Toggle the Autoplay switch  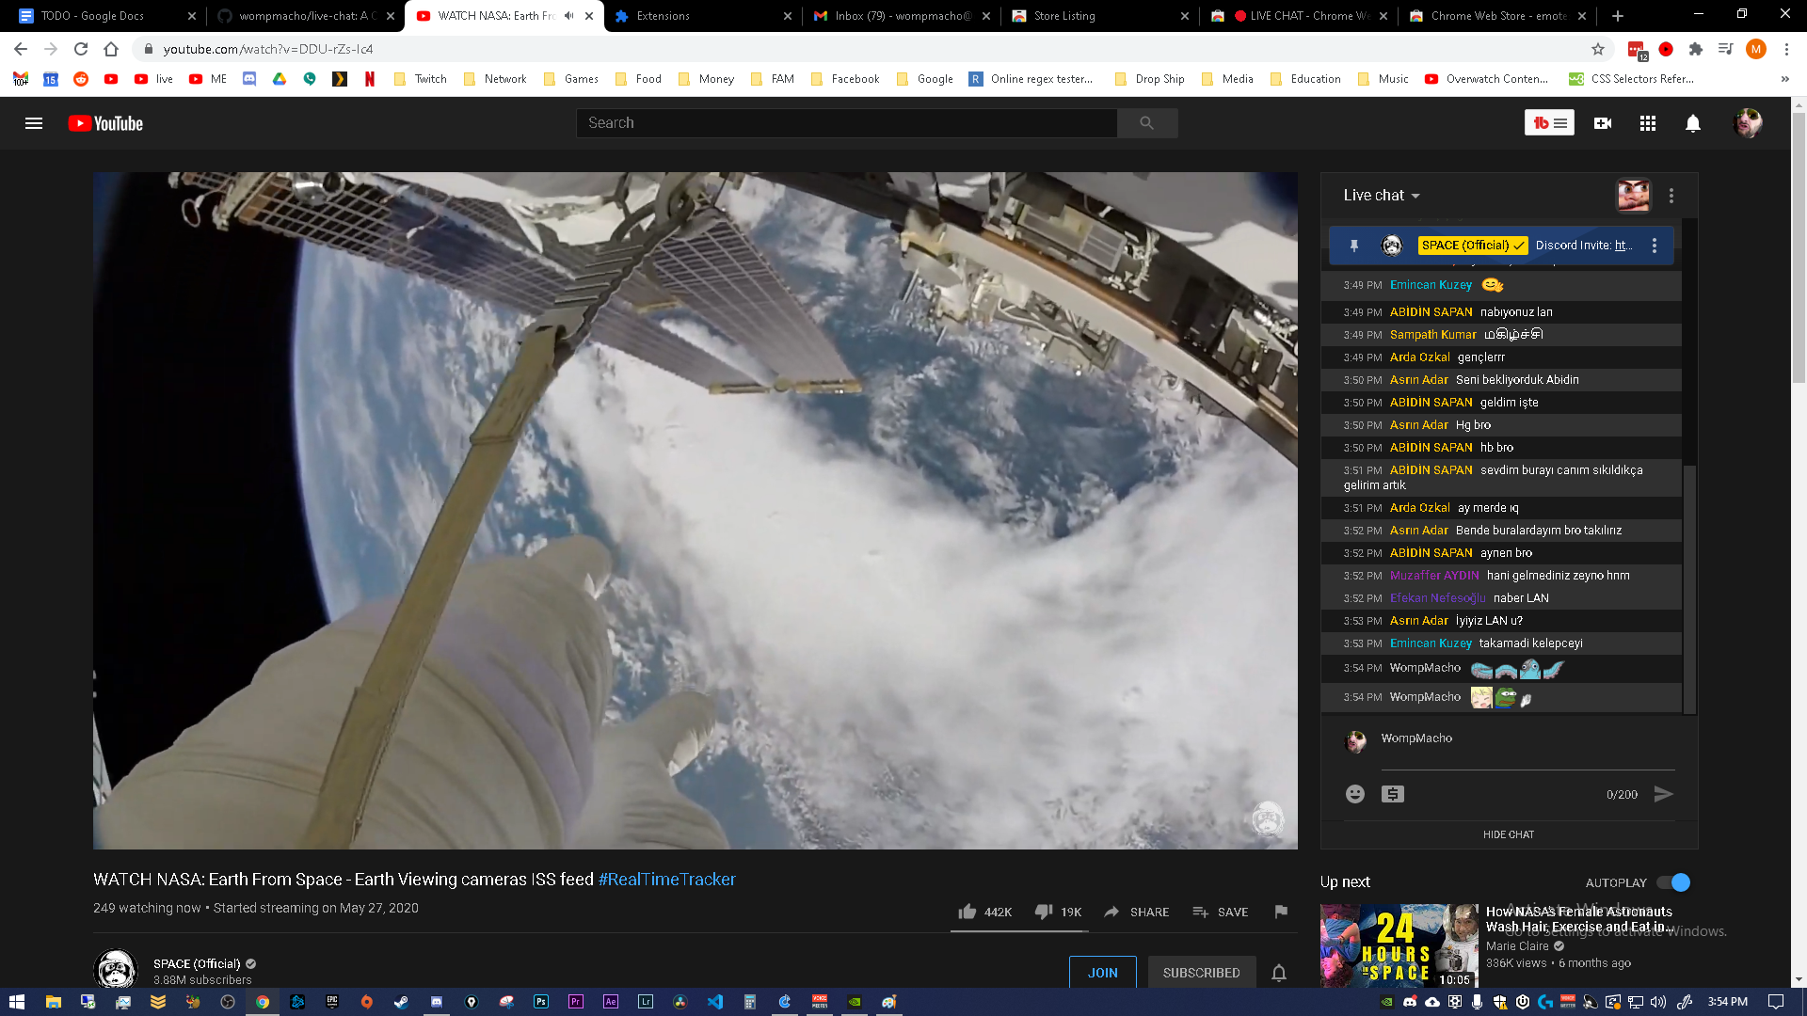tap(1674, 882)
